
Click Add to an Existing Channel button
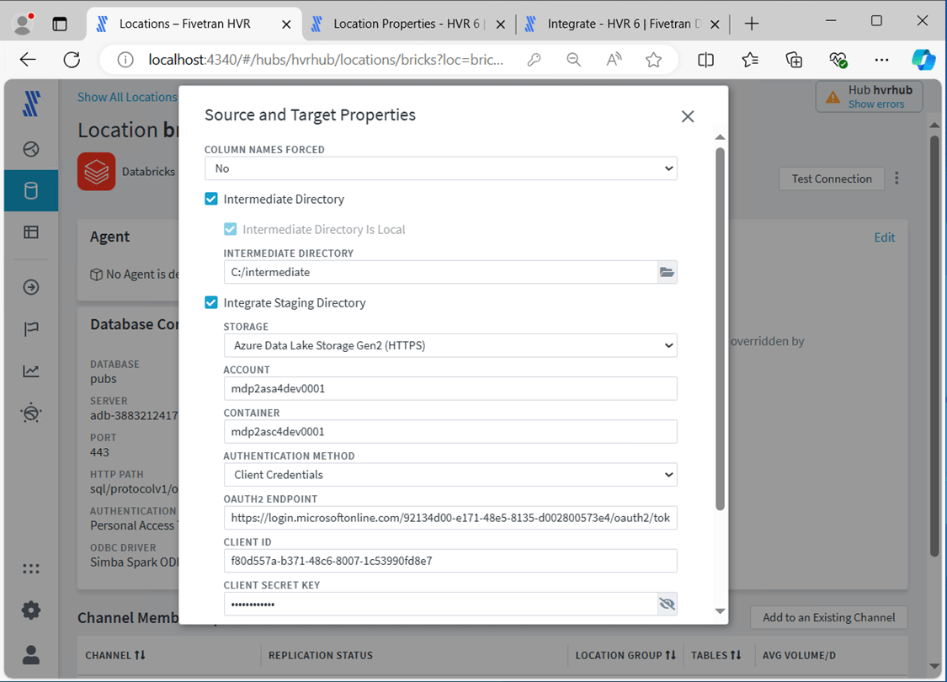click(x=828, y=617)
